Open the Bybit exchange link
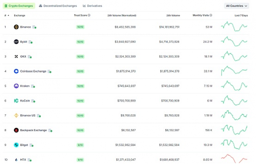Viewport: 256px width, 164px height. (23, 42)
